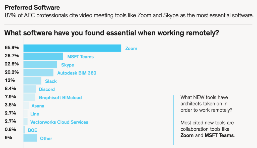
Task: Click the bold Zoom text in the sidebar note
Action: click(187, 135)
